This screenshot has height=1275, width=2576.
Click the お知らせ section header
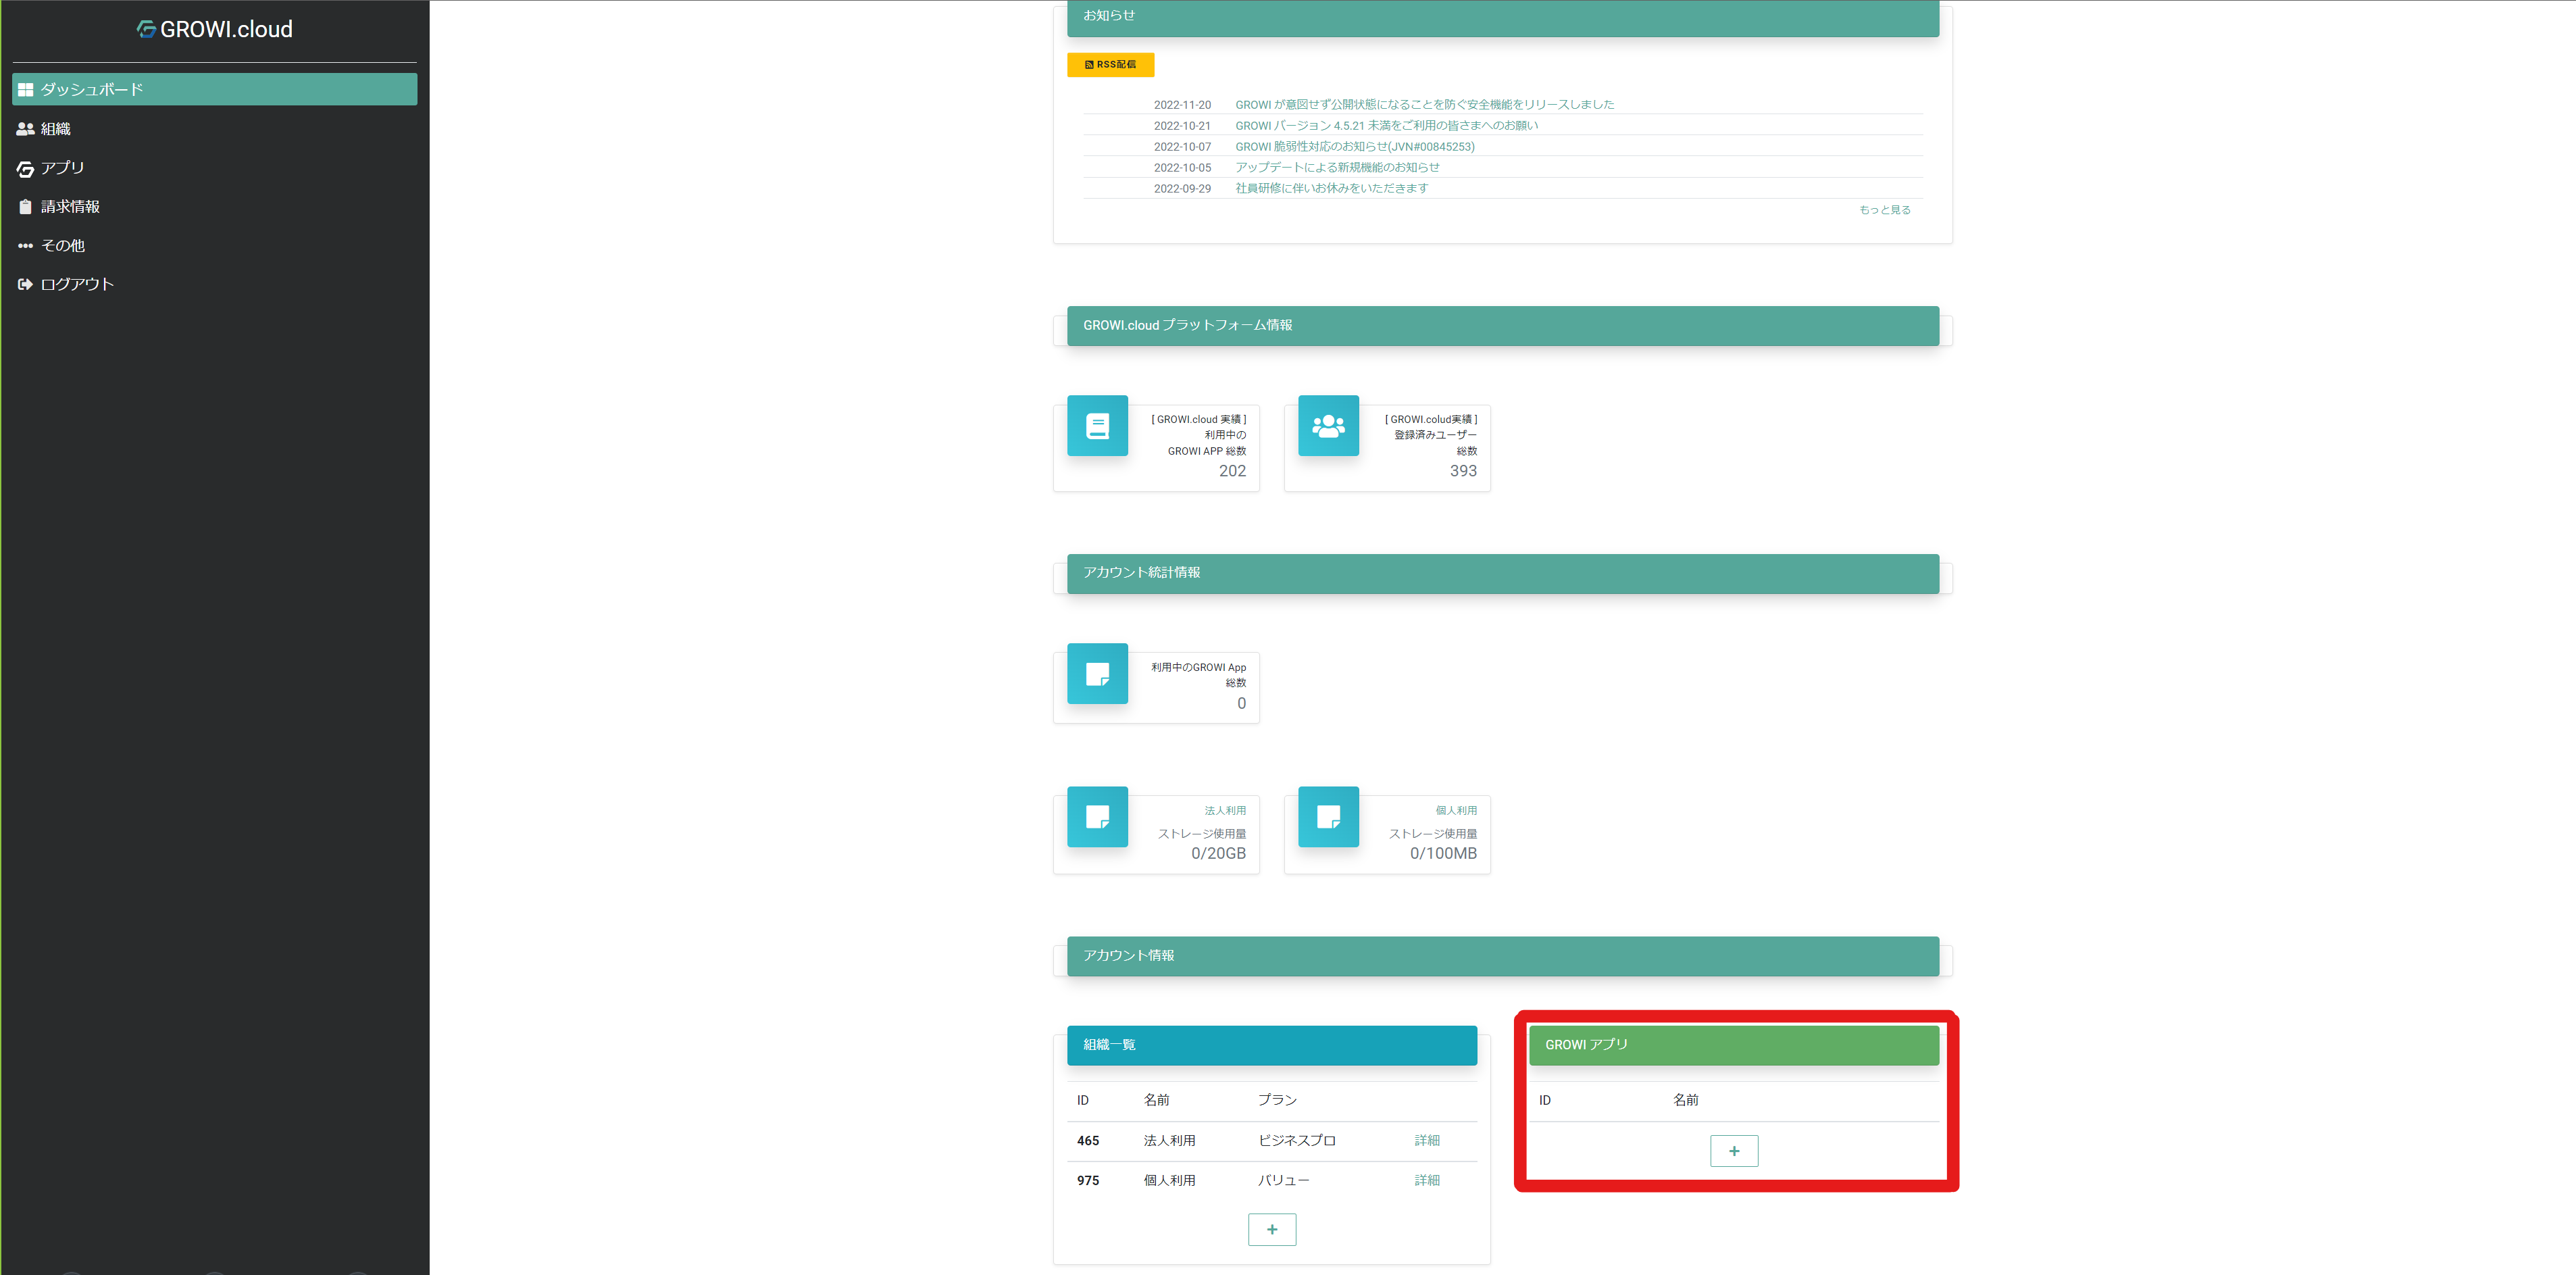[1503, 18]
